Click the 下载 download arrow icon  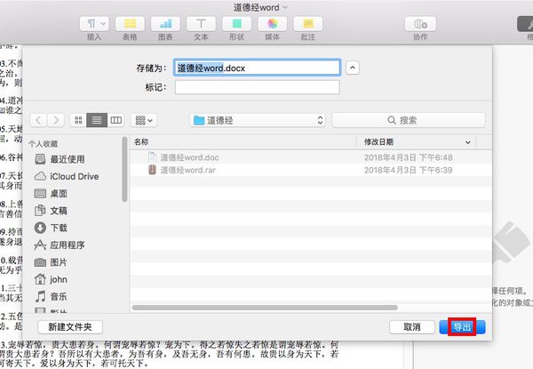pos(40,228)
